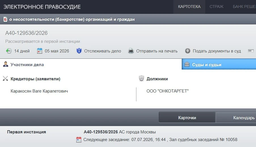This screenshot has width=256, height=147.
Task: Open debtor ООО "ОНКОТАРГЕТ"
Action: (168, 91)
